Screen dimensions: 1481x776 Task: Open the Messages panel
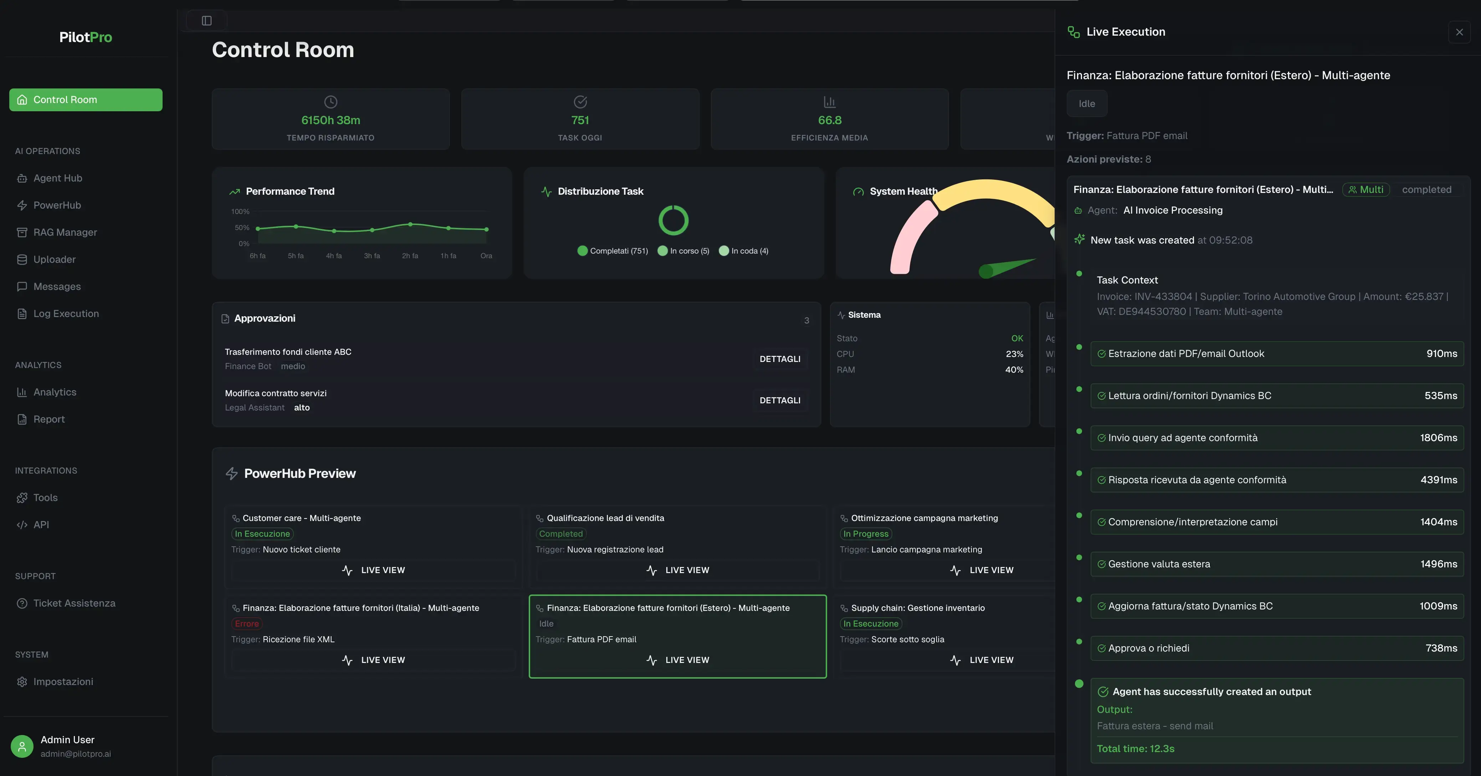point(57,286)
